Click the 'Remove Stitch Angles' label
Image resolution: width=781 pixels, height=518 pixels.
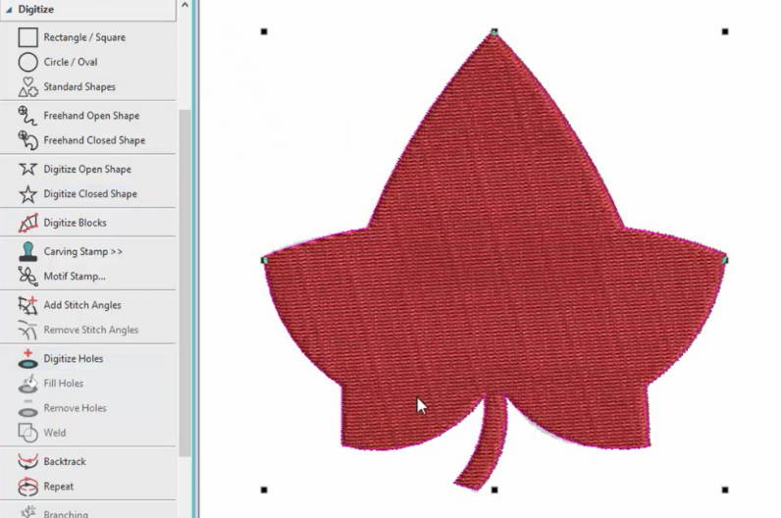click(91, 330)
